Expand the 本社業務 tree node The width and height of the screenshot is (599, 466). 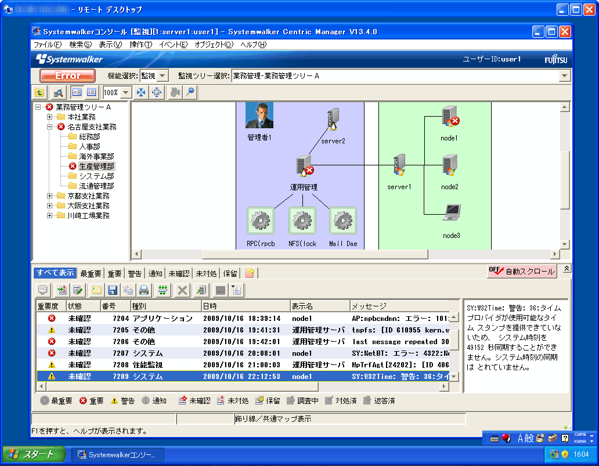click(49, 117)
